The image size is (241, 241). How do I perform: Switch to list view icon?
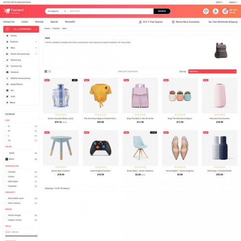click(x=49, y=71)
